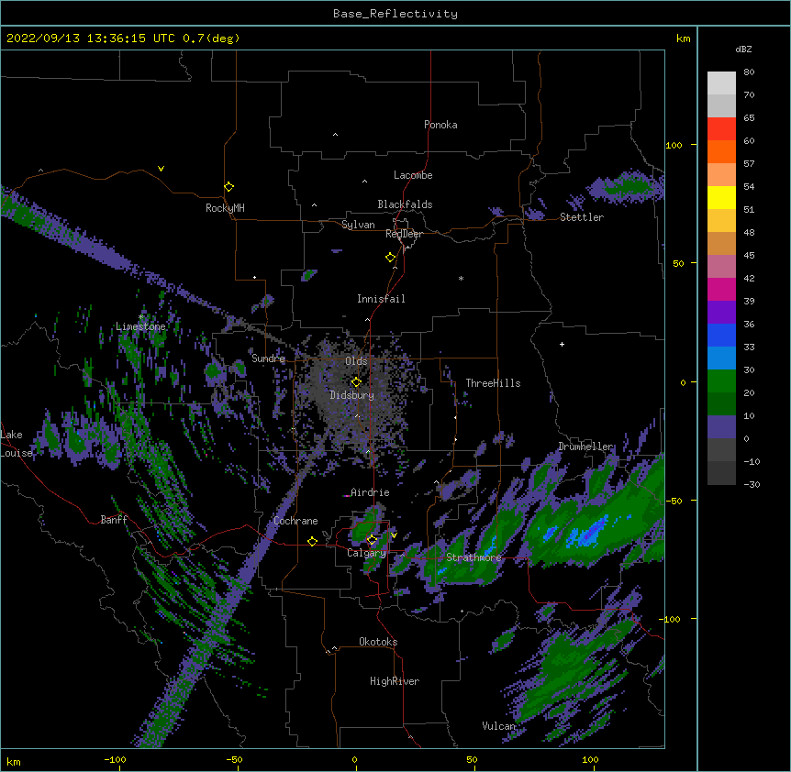Pick the magenta 39-42 dBZ legend swatch
The width and height of the screenshot is (791, 772).
[x=721, y=289]
